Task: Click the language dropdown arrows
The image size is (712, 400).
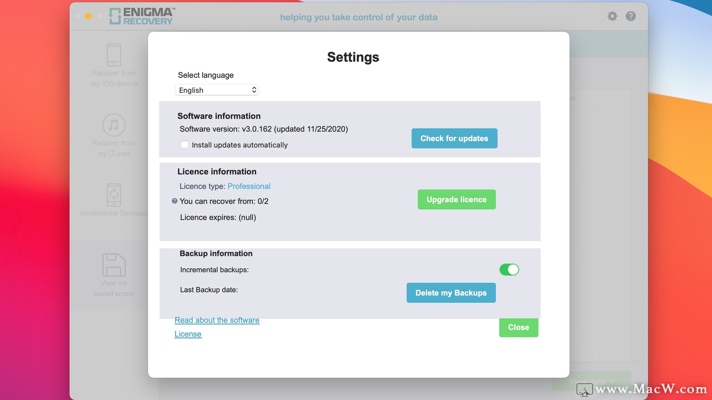Action: coord(254,90)
